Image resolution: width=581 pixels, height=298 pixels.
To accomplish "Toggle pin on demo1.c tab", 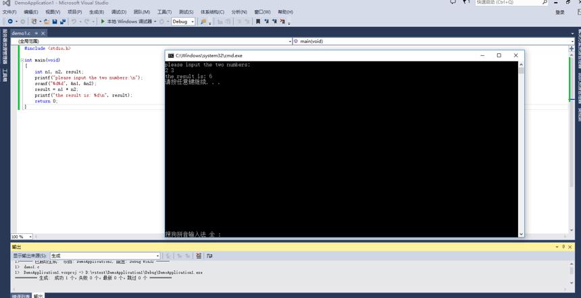I will [36, 33].
